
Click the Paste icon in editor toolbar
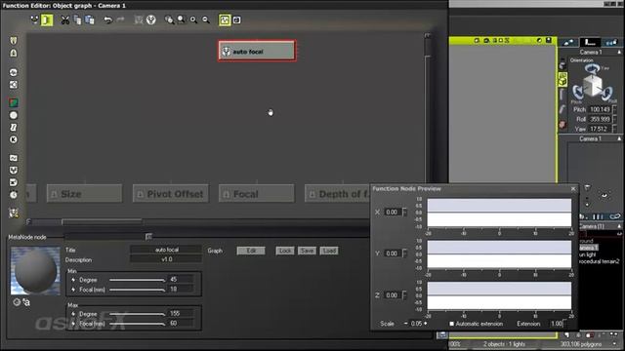click(x=90, y=19)
